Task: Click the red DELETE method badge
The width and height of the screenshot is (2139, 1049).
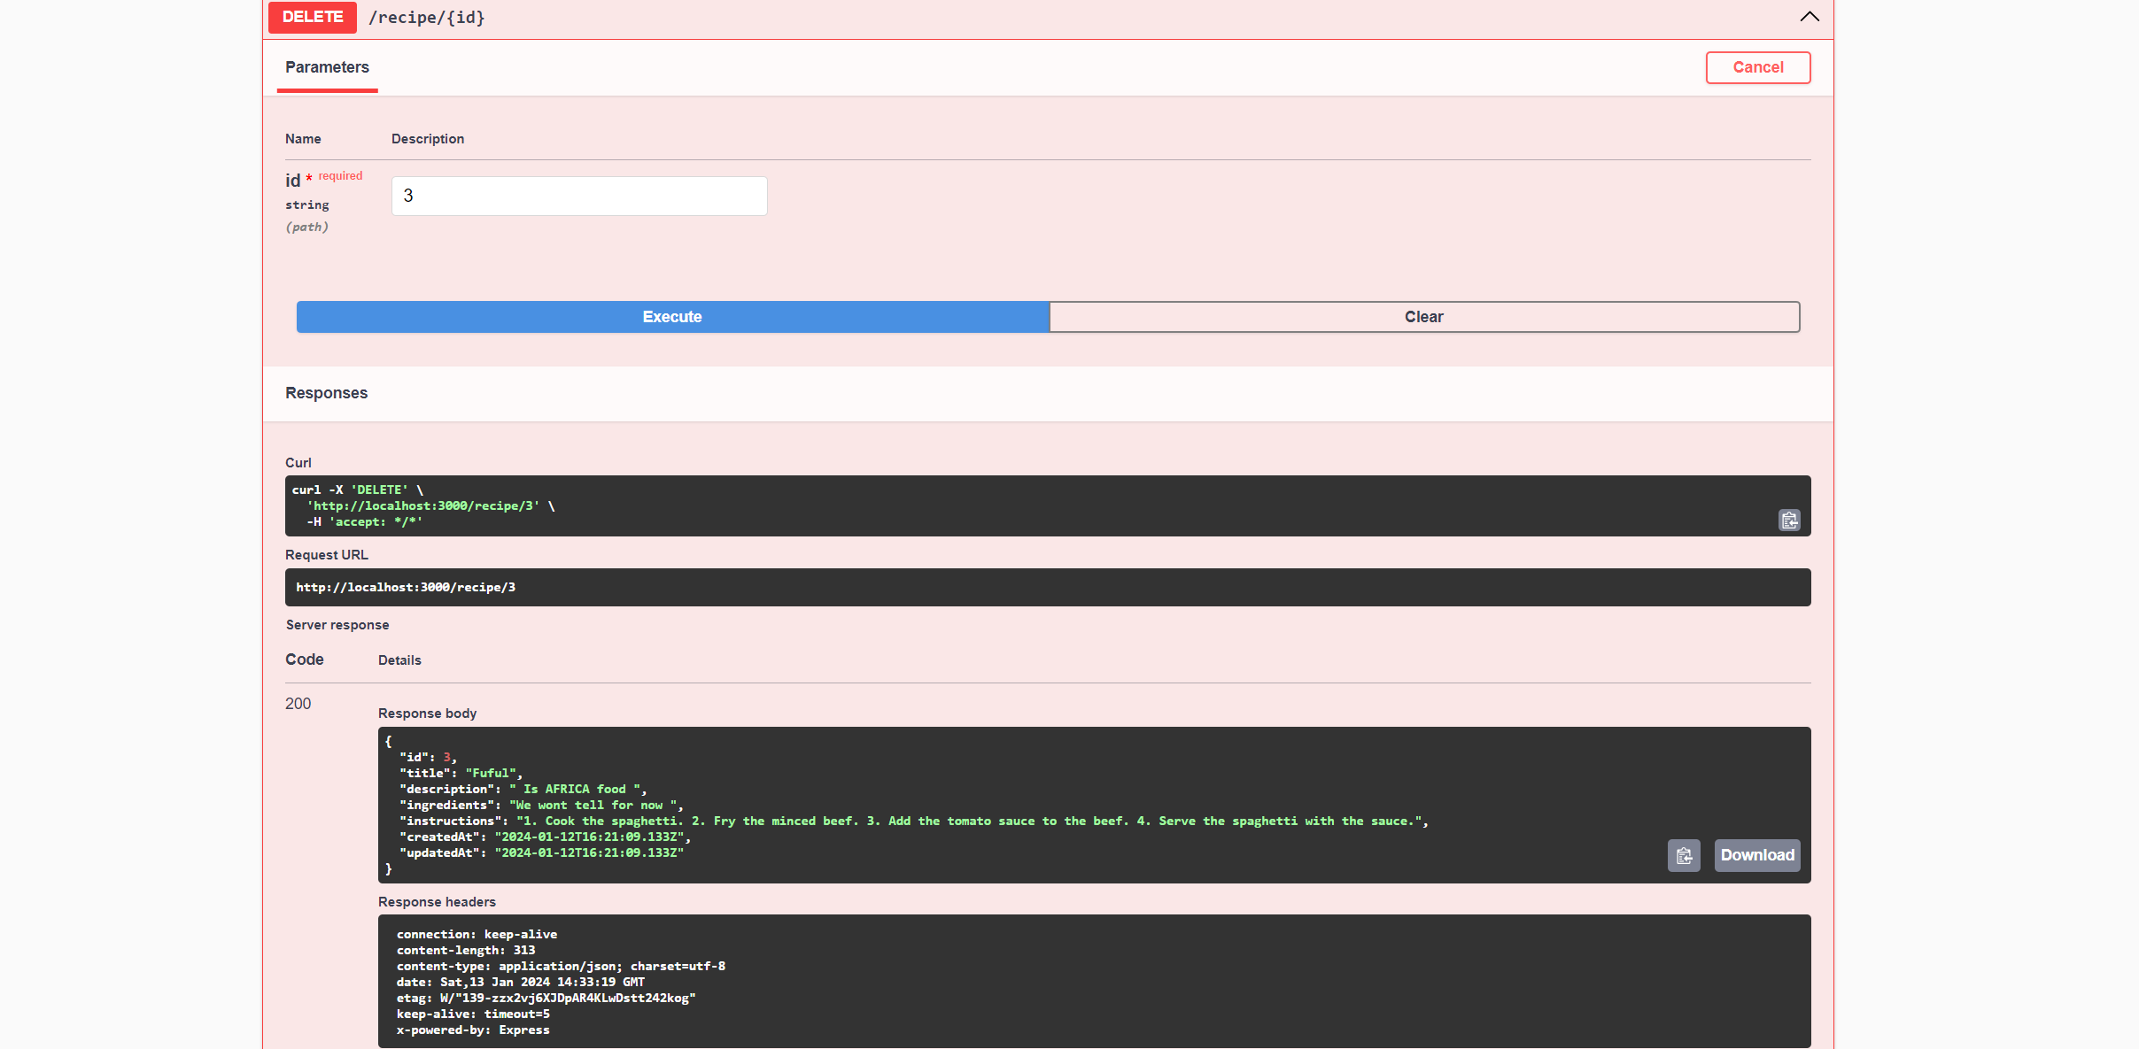Action: point(313,18)
